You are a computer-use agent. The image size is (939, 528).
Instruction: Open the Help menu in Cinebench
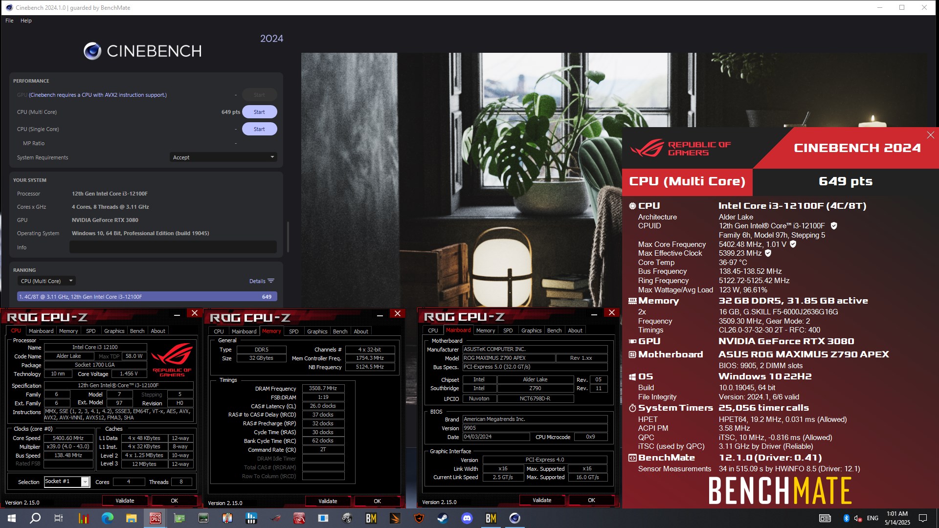[x=26, y=21]
